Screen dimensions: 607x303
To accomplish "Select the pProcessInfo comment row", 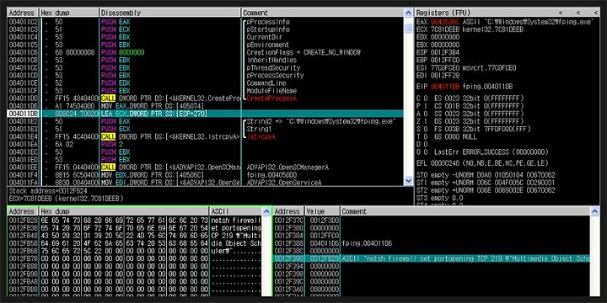I will 268,22.
